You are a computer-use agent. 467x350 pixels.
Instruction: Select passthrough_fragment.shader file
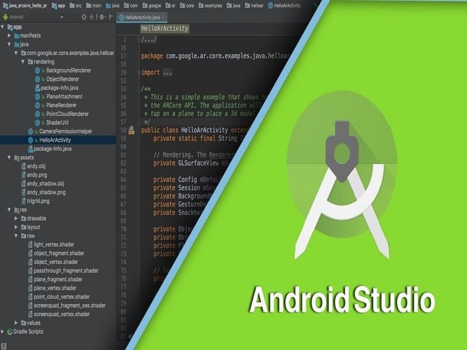pyautogui.click(x=63, y=271)
